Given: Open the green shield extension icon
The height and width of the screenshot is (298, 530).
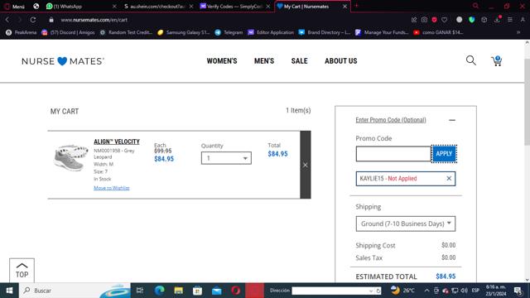Looking at the screenshot, I should [x=472, y=20].
